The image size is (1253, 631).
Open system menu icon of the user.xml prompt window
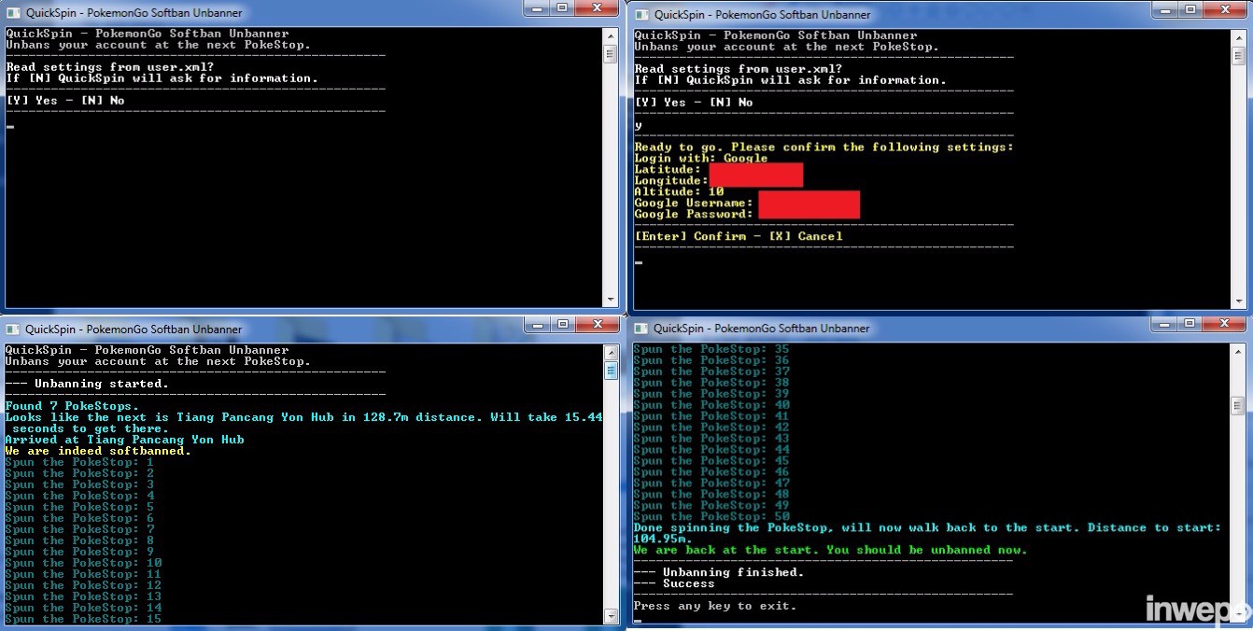click(x=12, y=13)
